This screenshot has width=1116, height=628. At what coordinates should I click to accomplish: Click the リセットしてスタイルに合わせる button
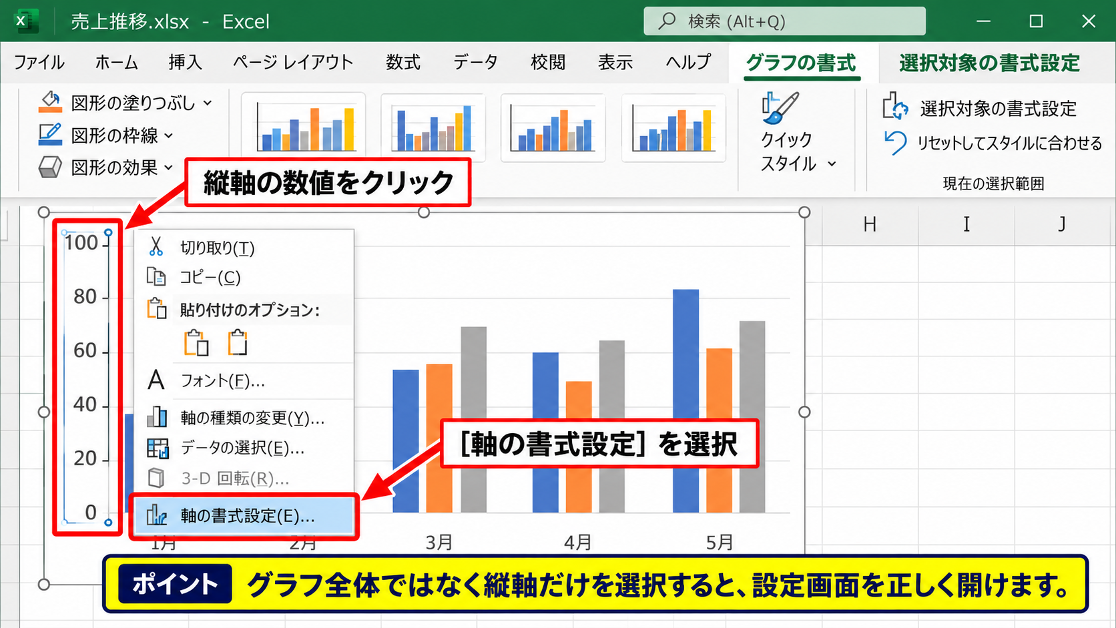tap(993, 143)
